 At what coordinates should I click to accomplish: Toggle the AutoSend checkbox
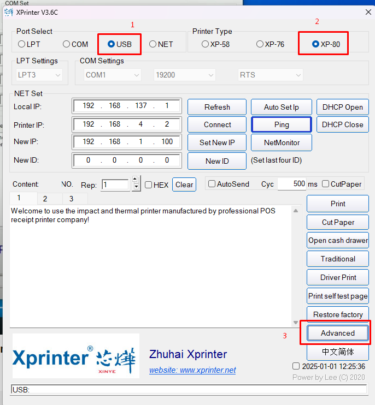pos(212,184)
